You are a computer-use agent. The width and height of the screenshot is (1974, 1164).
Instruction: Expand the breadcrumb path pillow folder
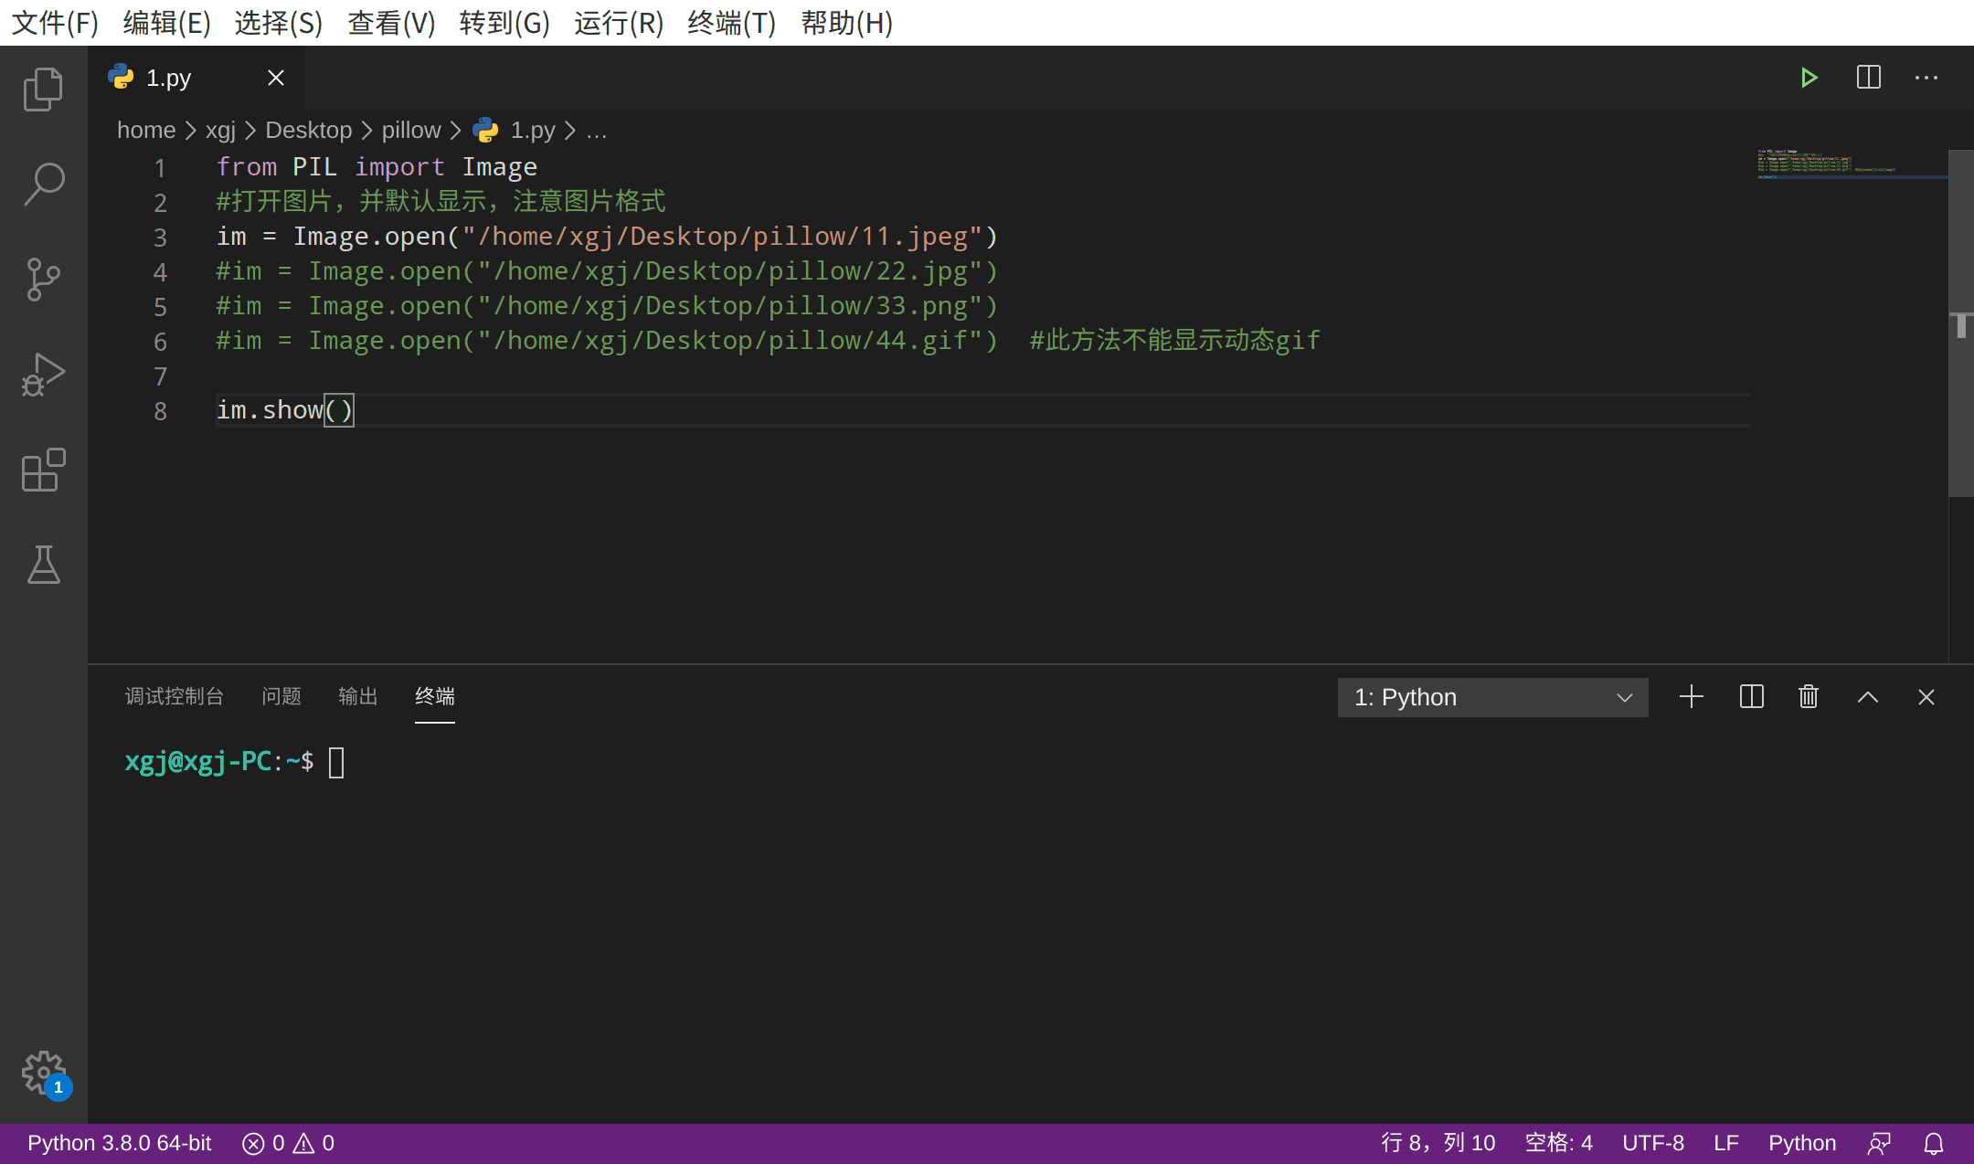click(x=411, y=131)
